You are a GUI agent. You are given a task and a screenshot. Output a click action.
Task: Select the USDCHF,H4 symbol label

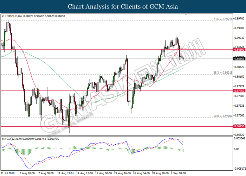(x=13, y=16)
